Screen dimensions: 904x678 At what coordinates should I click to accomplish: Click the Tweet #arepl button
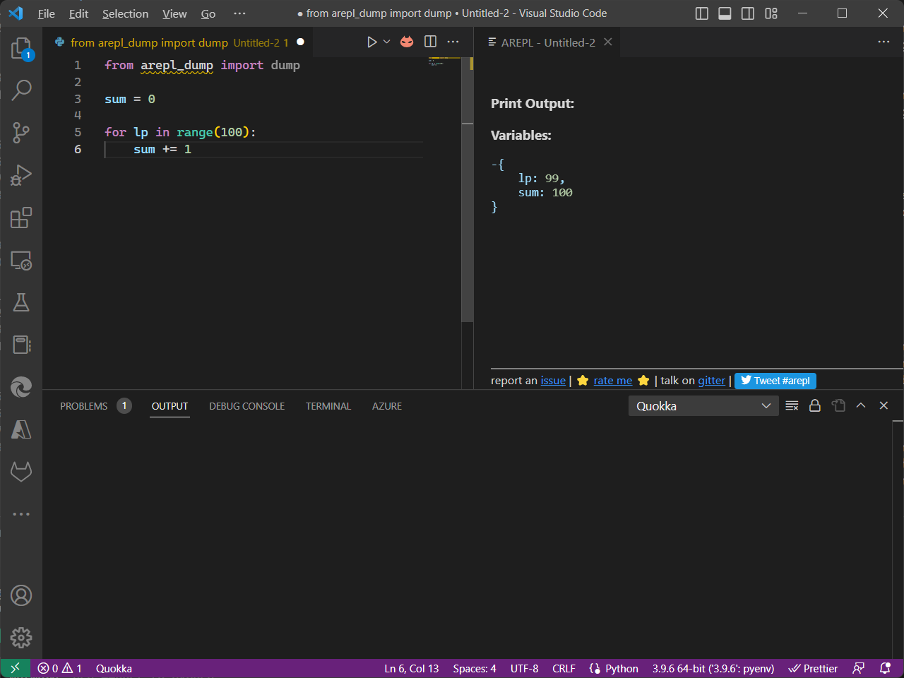[x=775, y=381]
